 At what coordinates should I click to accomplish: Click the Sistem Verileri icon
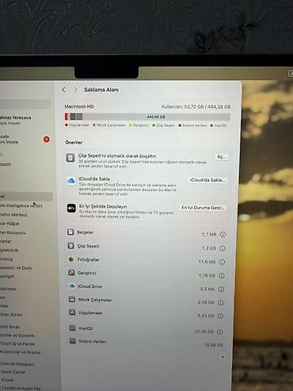click(73, 341)
